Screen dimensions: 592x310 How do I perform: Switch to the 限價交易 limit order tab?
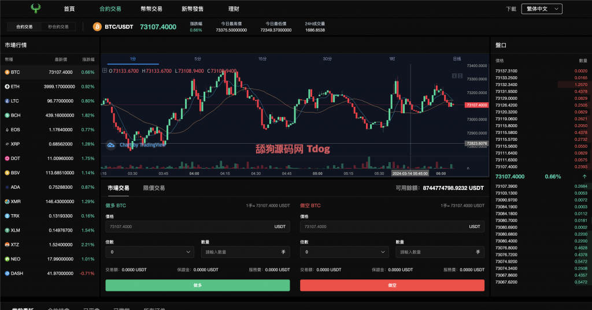[154, 188]
